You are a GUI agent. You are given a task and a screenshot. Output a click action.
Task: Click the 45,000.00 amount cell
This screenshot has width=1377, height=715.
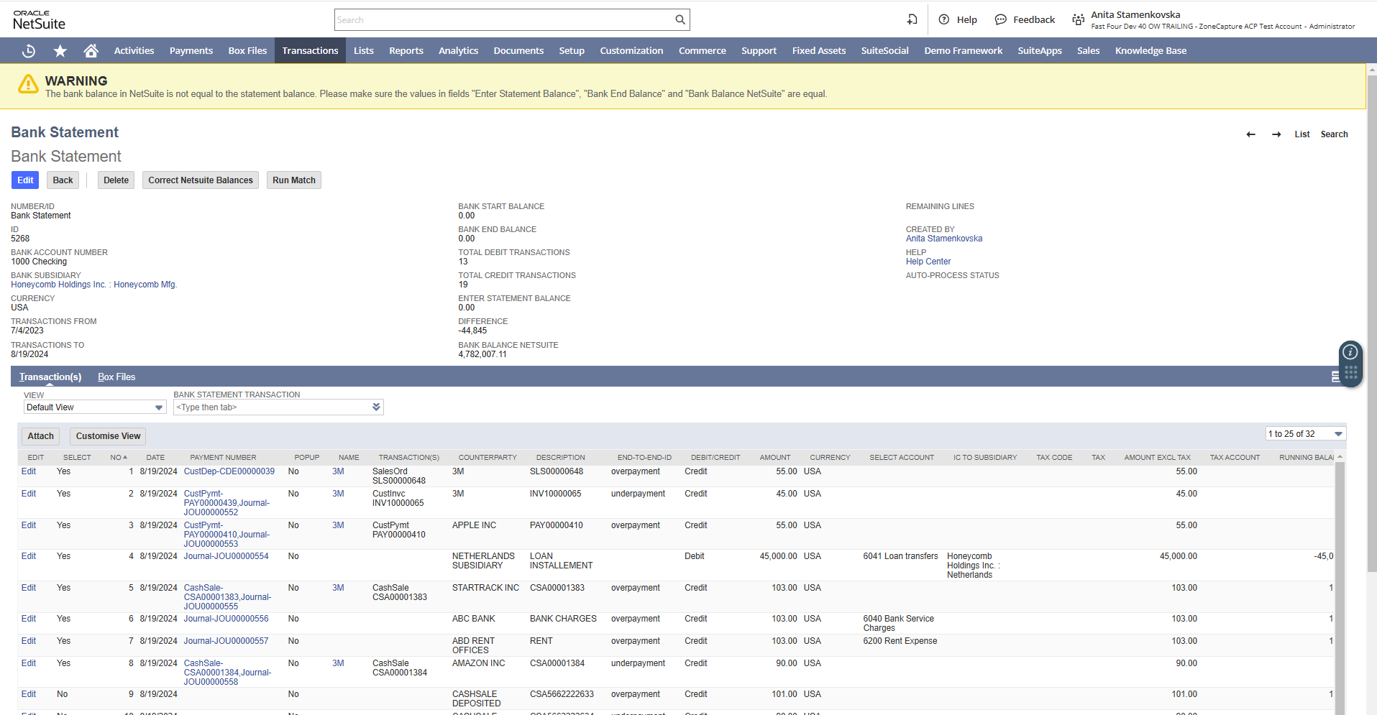click(778, 556)
